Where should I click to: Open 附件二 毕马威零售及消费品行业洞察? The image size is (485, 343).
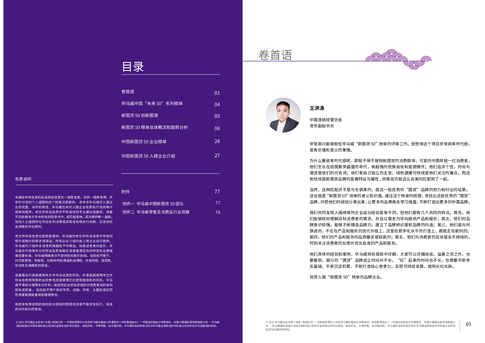156,212
